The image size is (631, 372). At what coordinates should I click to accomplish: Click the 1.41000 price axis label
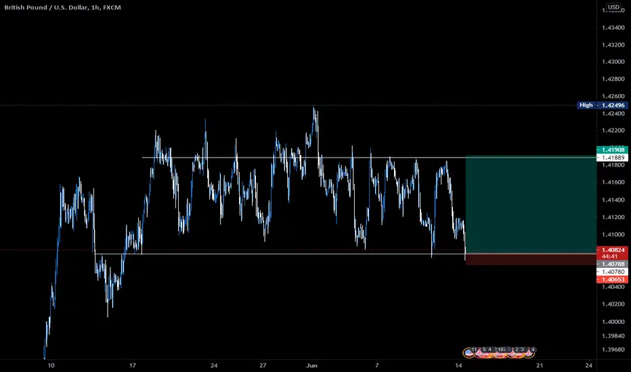613,235
